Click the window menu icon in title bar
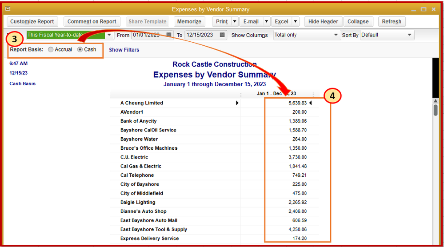Viewport: 444px width, 247px height. [x=8, y=9]
